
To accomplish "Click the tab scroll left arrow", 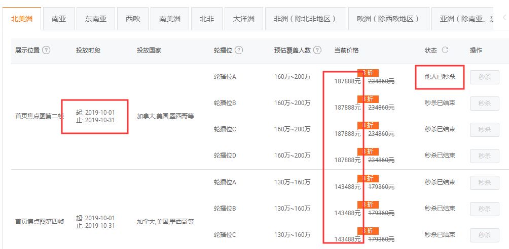I will [x=504, y=18].
